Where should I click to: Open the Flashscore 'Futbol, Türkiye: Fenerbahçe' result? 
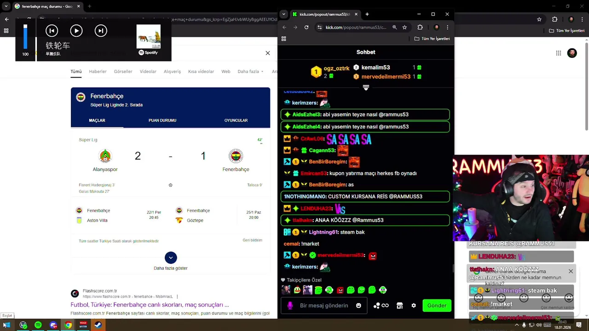[x=150, y=305]
